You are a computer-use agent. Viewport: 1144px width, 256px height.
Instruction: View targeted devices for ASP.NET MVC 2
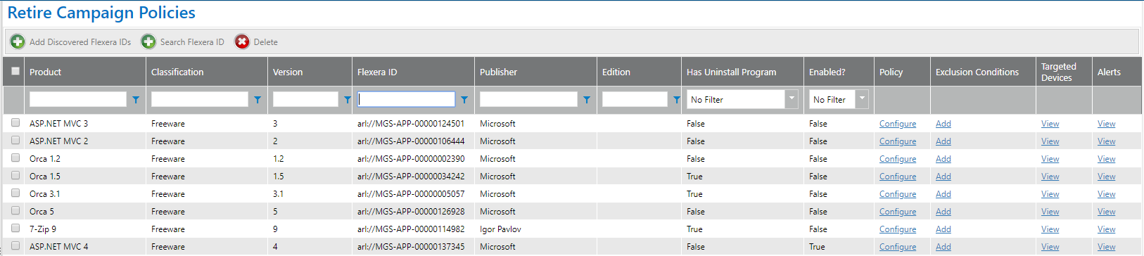click(x=1050, y=141)
